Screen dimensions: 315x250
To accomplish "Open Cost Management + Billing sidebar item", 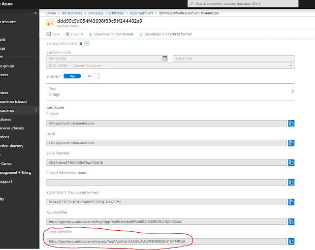I will tap(16, 172).
